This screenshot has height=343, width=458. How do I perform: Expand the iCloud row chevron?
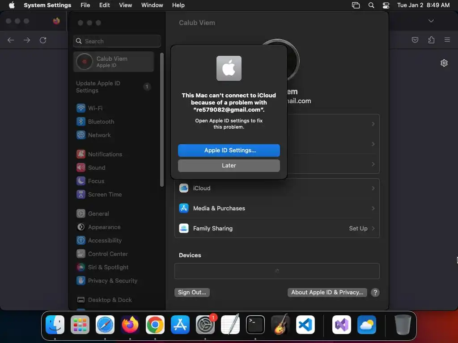tap(373, 188)
